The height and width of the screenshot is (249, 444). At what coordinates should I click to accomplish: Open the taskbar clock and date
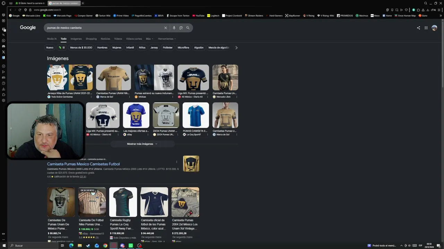429,246
